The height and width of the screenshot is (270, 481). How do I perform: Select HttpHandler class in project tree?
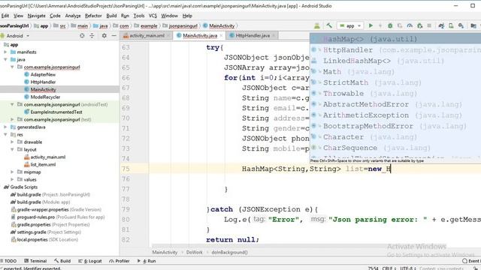[x=43, y=82]
